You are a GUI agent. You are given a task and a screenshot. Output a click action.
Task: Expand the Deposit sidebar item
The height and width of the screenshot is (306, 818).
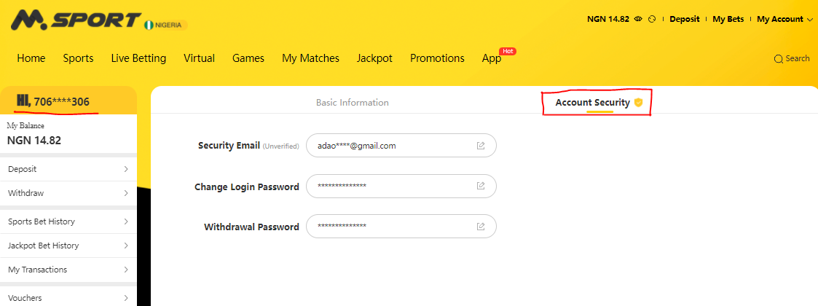coord(68,169)
